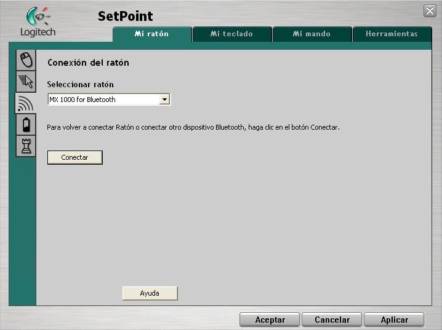Switch to the Mi teclado tab
The image size is (442, 330).
click(231, 34)
